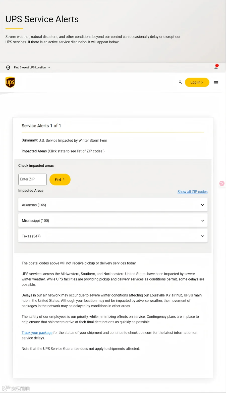Image resolution: width=226 pixels, height=393 pixels.
Task: Select the Mississippi (100) state label
Action: pos(35,221)
